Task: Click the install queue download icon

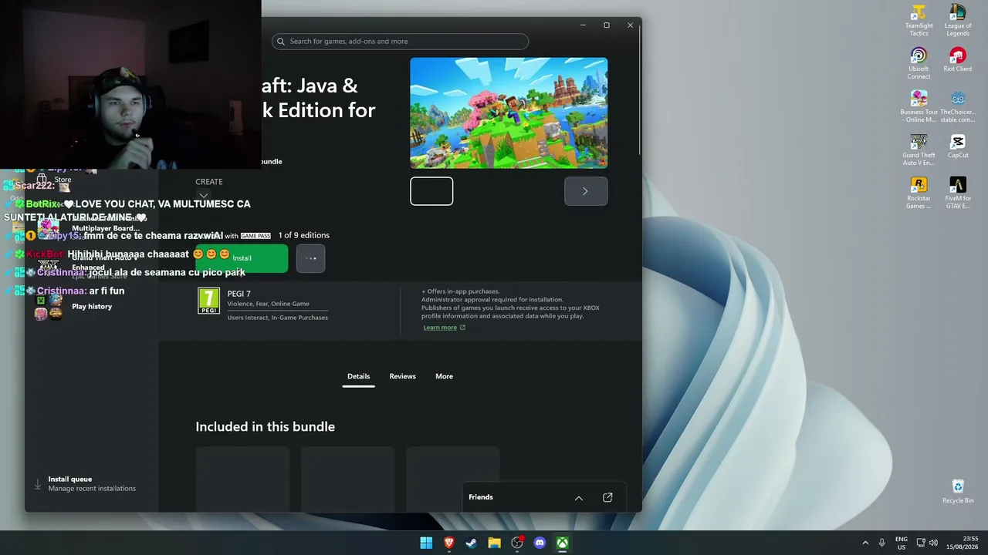Action: [37, 484]
